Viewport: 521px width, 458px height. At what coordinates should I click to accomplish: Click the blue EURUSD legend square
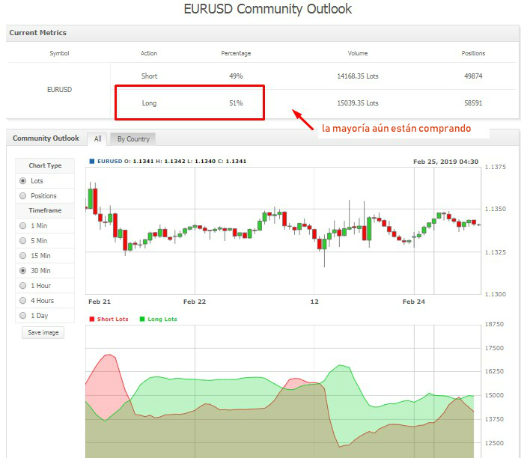coord(92,161)
